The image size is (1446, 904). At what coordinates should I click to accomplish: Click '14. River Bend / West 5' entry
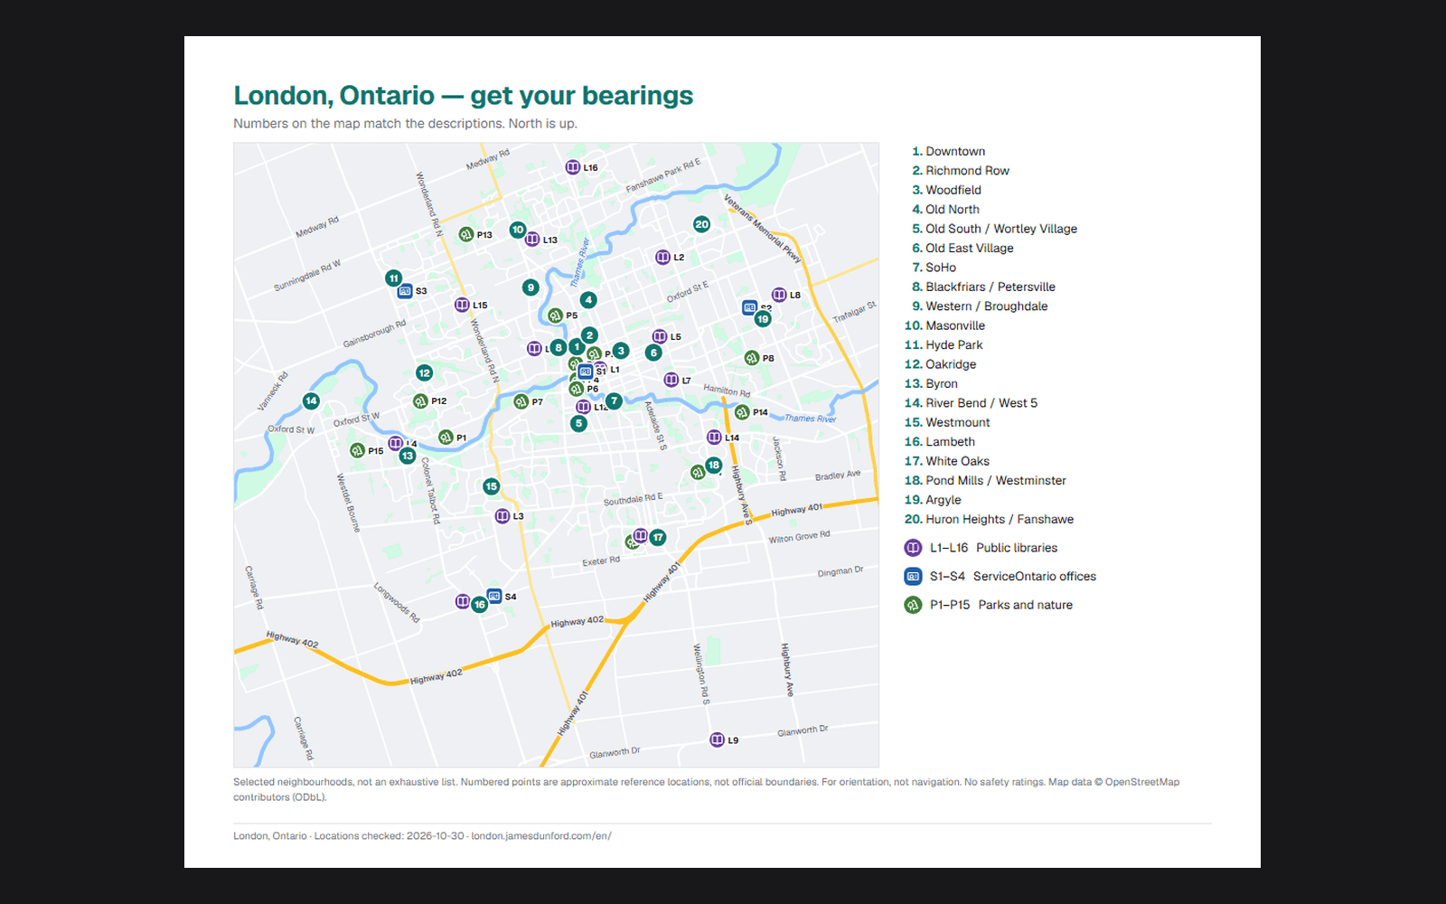(971, 403)
